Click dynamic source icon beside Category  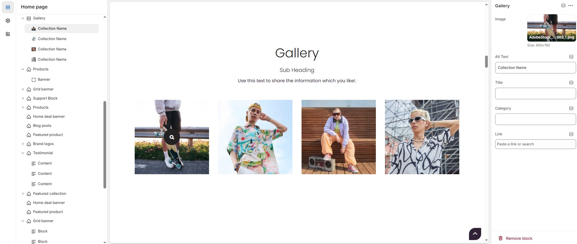point(571,108)
